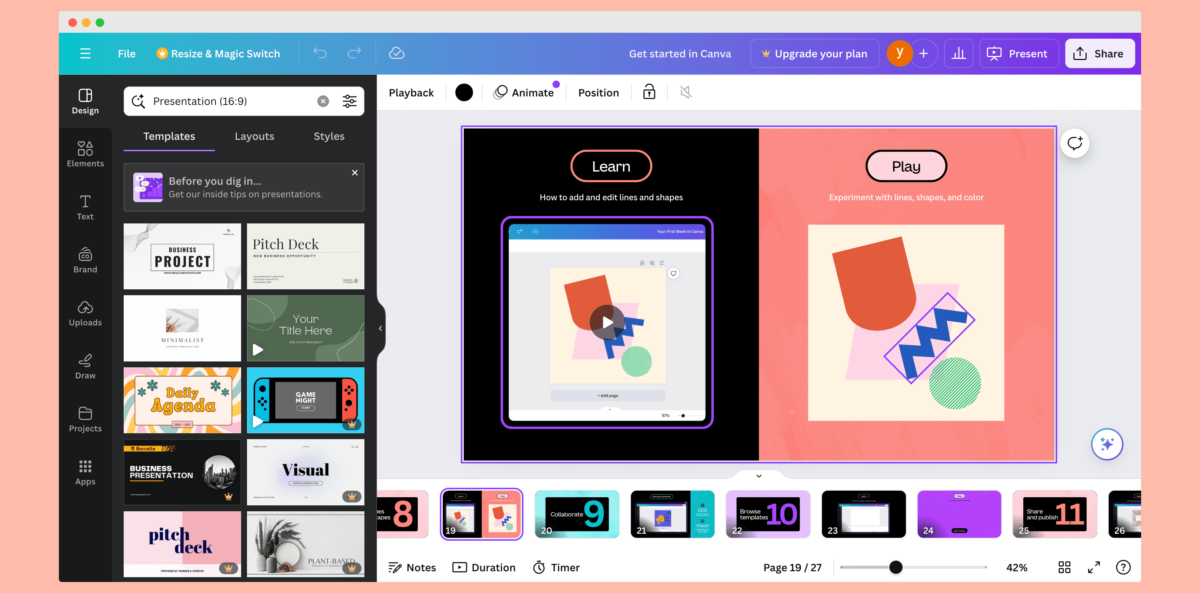Click the Share button
Viewport: 1200px width, 593px height.
click(1100, 54)
